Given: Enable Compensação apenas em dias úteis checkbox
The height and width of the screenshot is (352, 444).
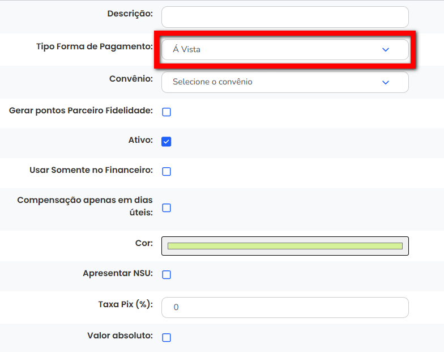Looking at the screenshot, I should [x=166, y=208].
